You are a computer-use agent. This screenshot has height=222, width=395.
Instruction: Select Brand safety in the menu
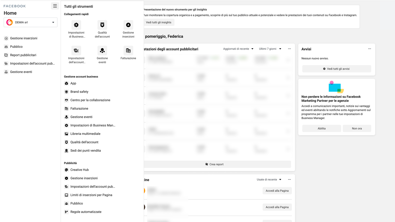pyautogui.click(x=79, y=92)
